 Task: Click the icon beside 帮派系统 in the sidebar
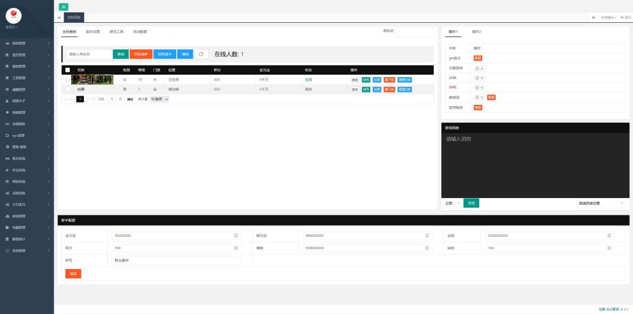(x=7, y=181)
